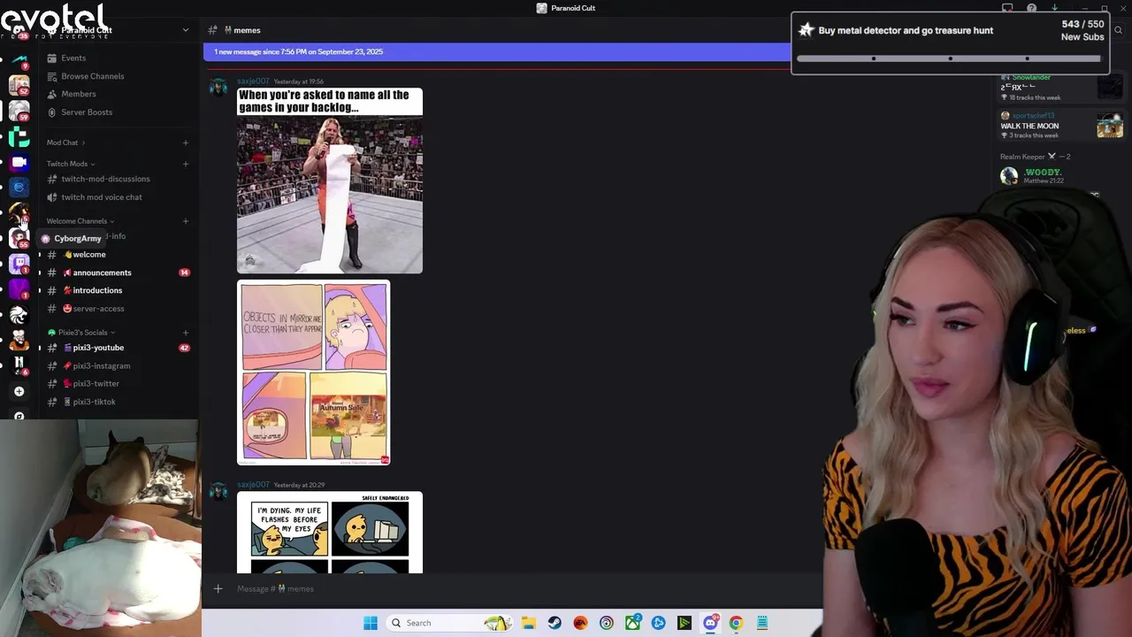The image size is (1132, 637).
Task: Open the pixi3-twitter channel
Action: [96, 384]
